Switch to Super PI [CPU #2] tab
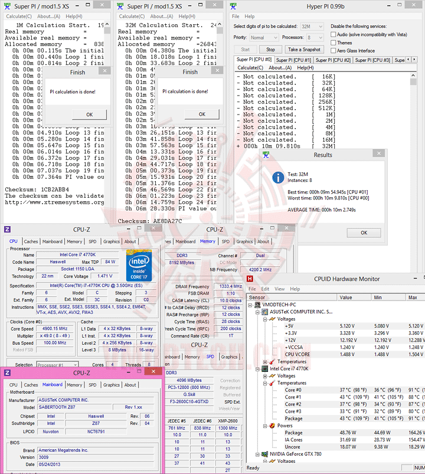 point(333,60)
